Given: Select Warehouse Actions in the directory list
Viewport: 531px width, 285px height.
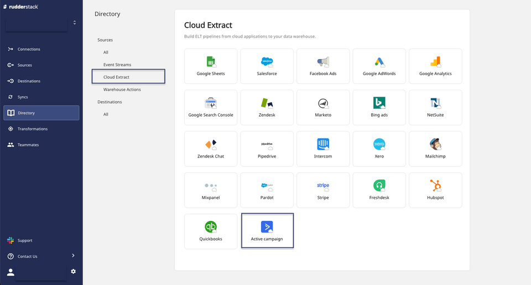Looking at the screenshot, I should click(x=122, y=89).
